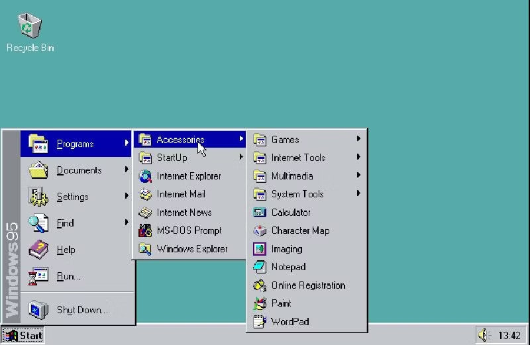Choose Run... label from Start menu

(x=69, y=276)
